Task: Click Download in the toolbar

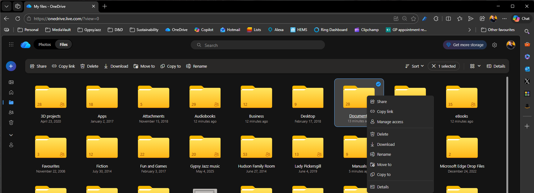Action: 116,66
